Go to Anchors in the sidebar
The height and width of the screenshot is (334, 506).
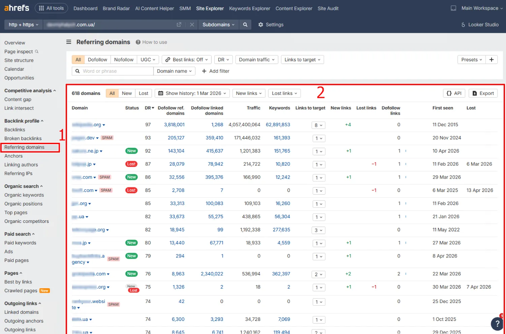(x=13, y=156)
